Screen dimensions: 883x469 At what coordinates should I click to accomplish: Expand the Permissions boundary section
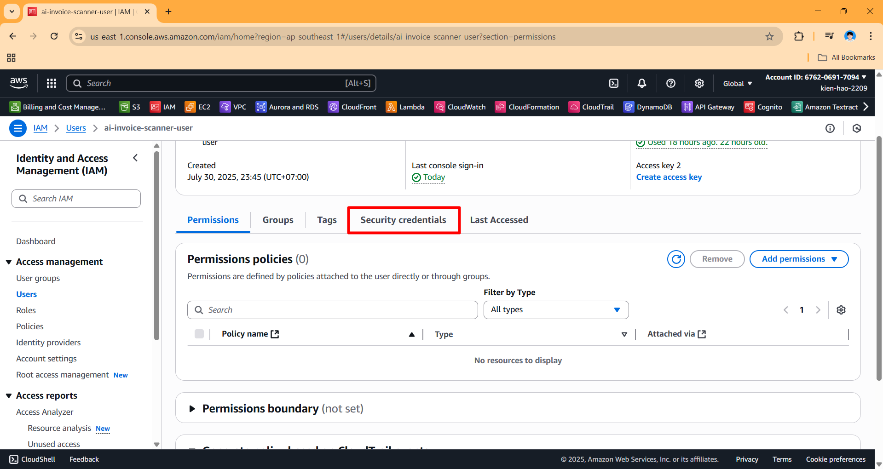(x=192, y=408)
